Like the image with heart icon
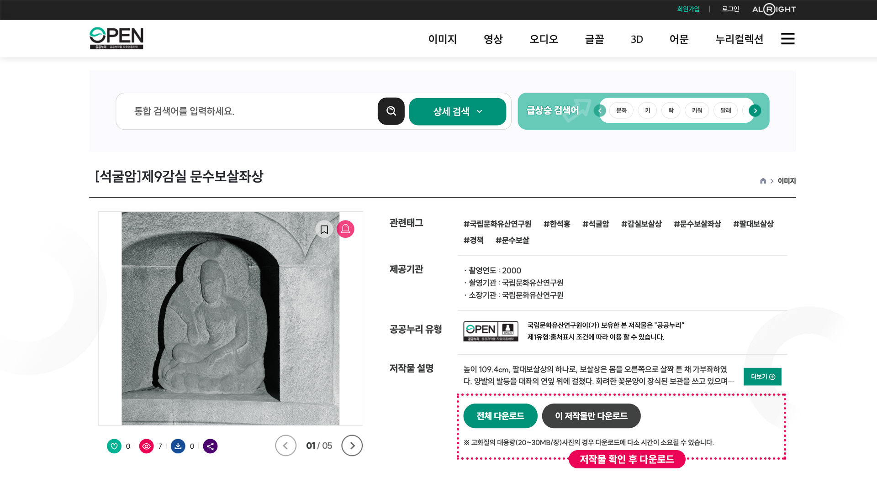The height and width of the screenshot is (493, 877). coord(114,446)
